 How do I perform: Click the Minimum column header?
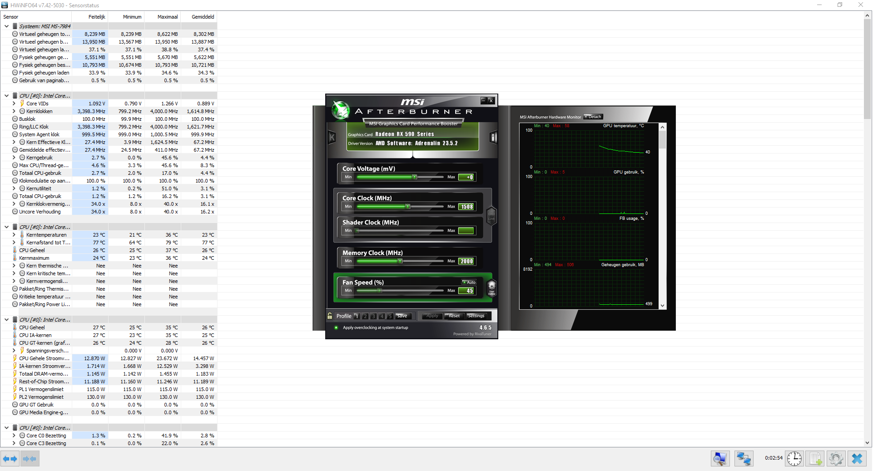[x=126, y=17]
